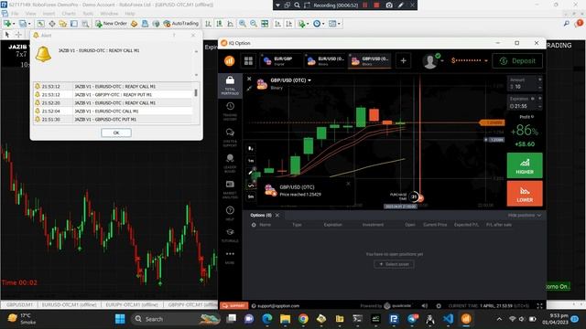Screen dimensions: 586x329
Task: Click New Order in the MetaTrader toolbar
Action: [112, 24]
